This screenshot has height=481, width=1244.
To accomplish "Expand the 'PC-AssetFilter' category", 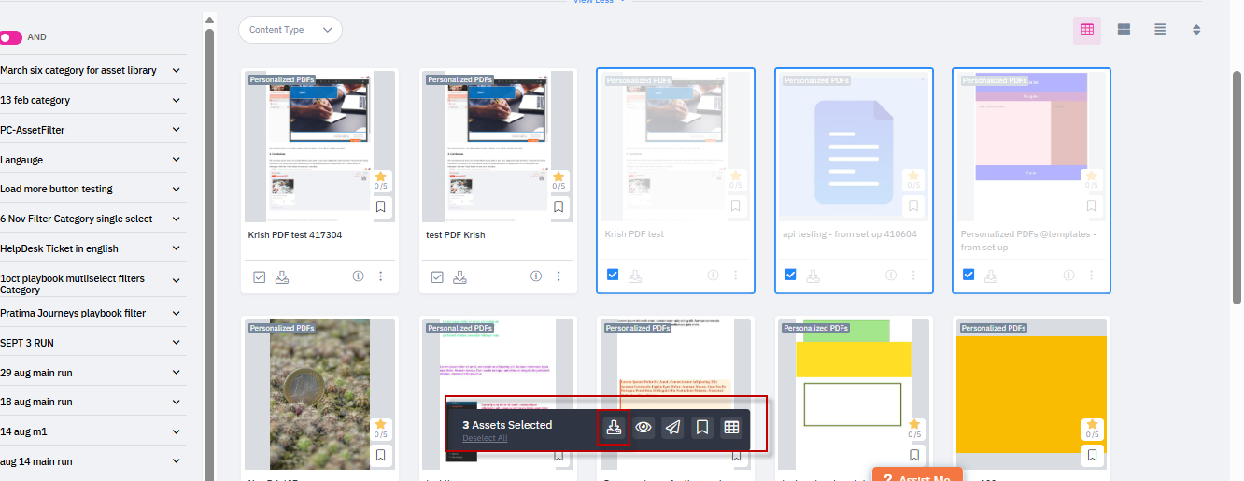I will [x=176, y=130].
